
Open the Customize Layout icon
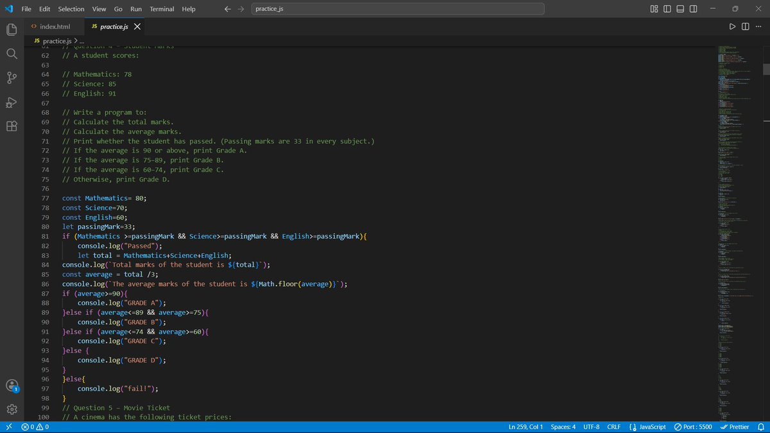(x=654, y=9)
